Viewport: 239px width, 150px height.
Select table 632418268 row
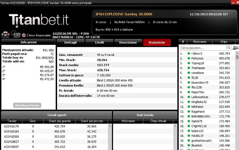(x=55, y=137)
